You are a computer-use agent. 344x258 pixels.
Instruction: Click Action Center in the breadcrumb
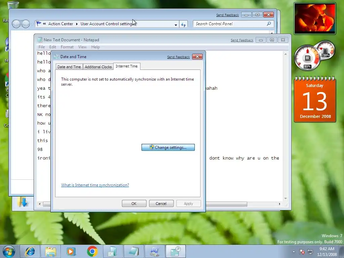click(x=60, y=24)
